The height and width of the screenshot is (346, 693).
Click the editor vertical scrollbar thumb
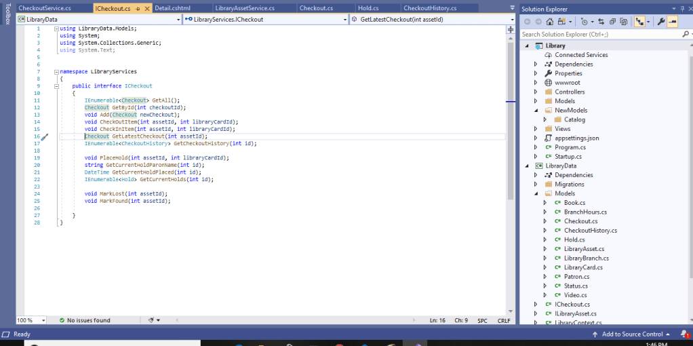tap(510, 115)
